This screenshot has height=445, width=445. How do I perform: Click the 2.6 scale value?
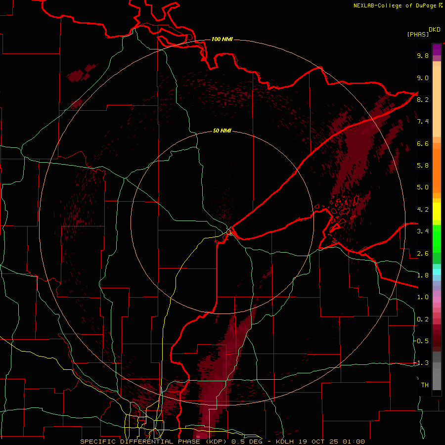[423, 254]
